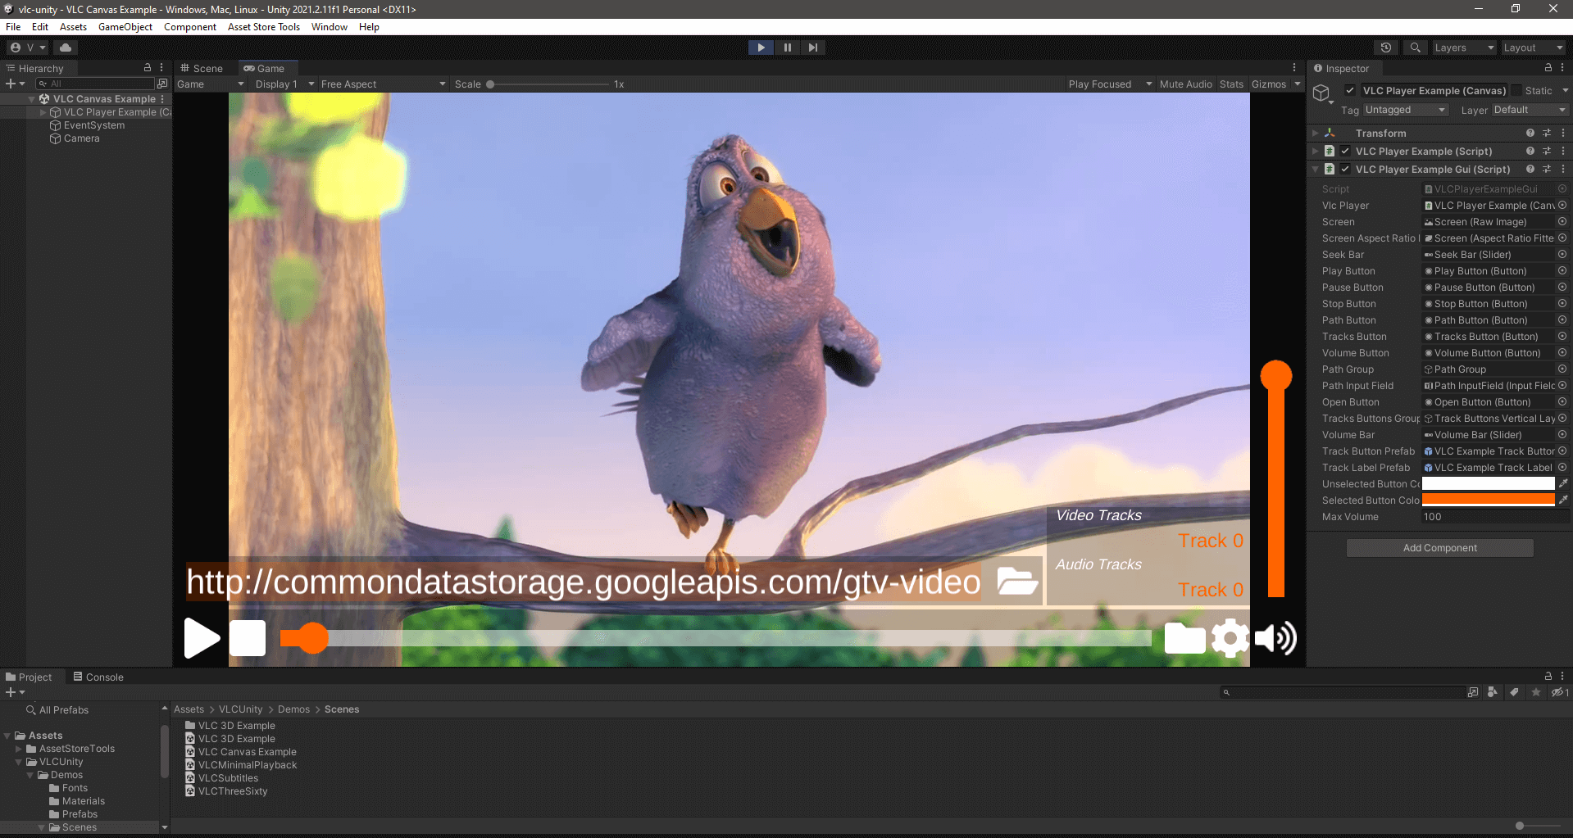This screenshot has height=838, width=1573.
Task: Open the editor global search icon
Action: (1415, 48)
